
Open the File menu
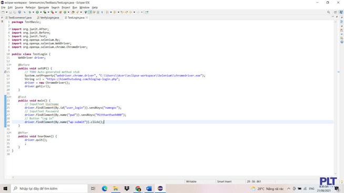point(3,7)
